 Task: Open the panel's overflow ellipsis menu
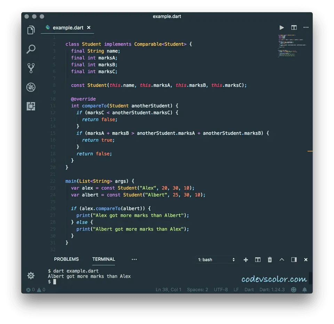(x=134, y=259)
